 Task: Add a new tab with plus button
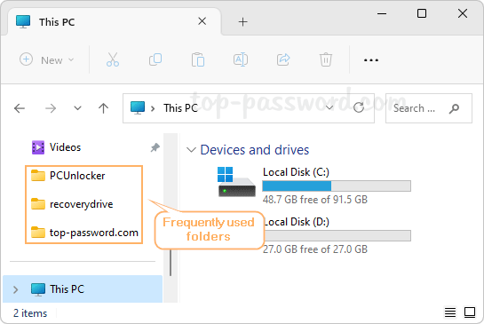[x=243, y=22]
